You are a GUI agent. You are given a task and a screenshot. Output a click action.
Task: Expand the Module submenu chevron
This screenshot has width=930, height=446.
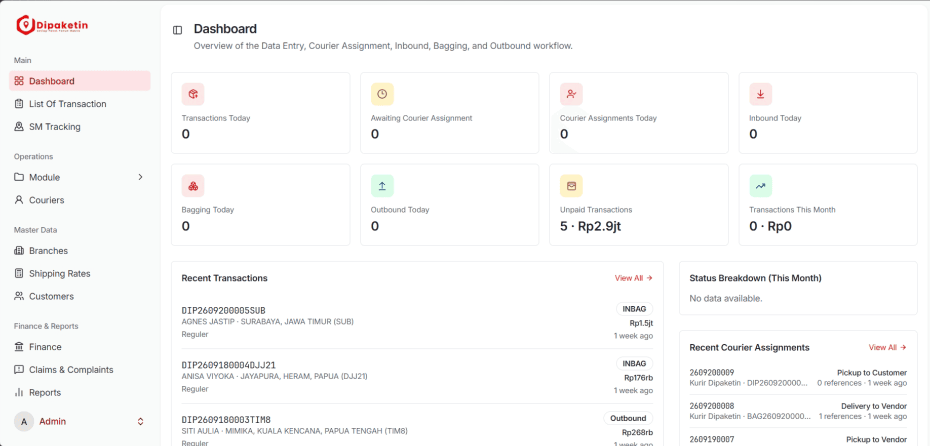pos(140,177)
